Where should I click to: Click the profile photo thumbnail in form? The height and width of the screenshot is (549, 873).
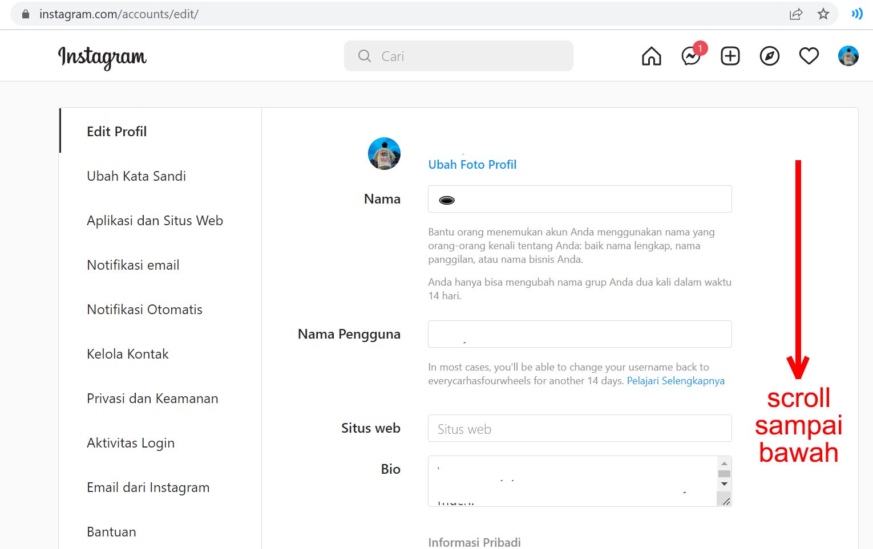[384, 154]
